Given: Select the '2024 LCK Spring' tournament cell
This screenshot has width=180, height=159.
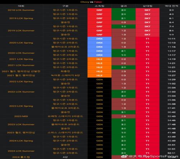Looking at the screenshot, I should (21, 141).
